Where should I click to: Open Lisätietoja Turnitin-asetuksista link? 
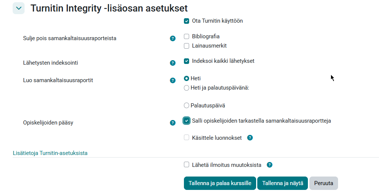point(50,153)
